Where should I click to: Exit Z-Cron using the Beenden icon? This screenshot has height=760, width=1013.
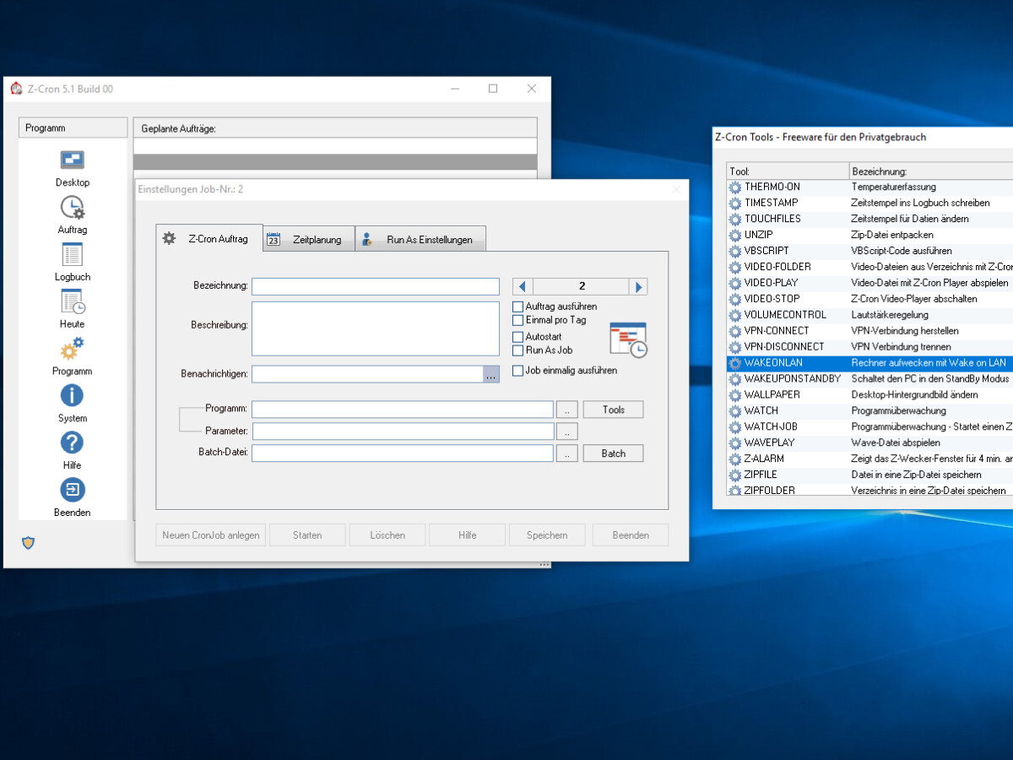(x=72, y=490)
